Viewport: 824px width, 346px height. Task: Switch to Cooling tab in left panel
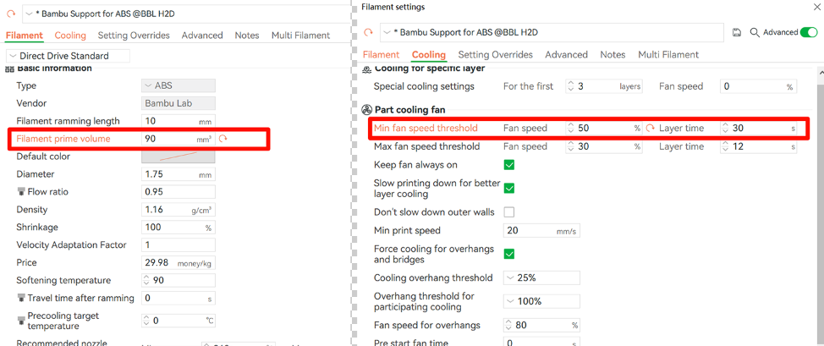(70, 36)
